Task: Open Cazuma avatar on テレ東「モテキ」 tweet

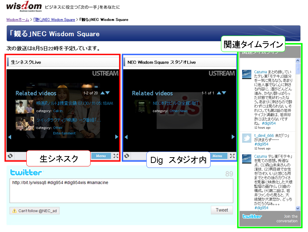Action: (247, 159)
